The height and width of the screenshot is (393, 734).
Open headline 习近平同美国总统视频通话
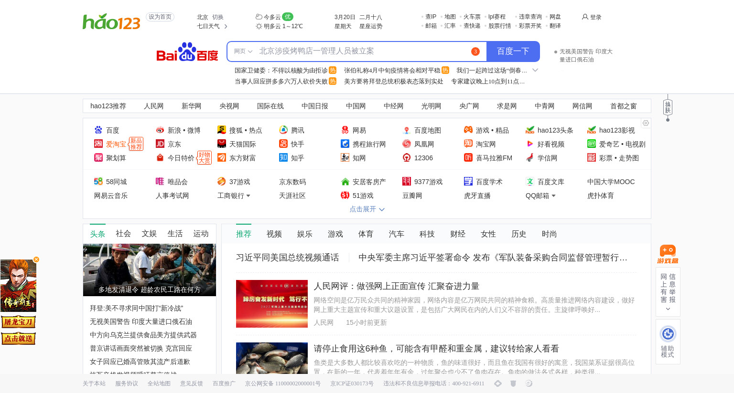coord(288,258)
